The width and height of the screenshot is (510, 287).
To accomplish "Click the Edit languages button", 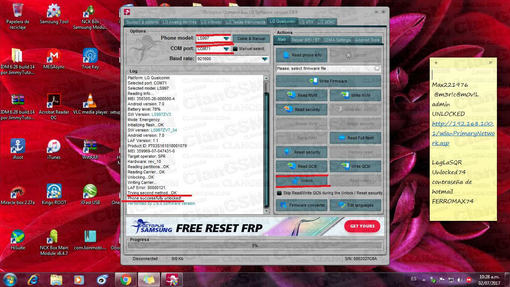I will click(x=355, y=205).
